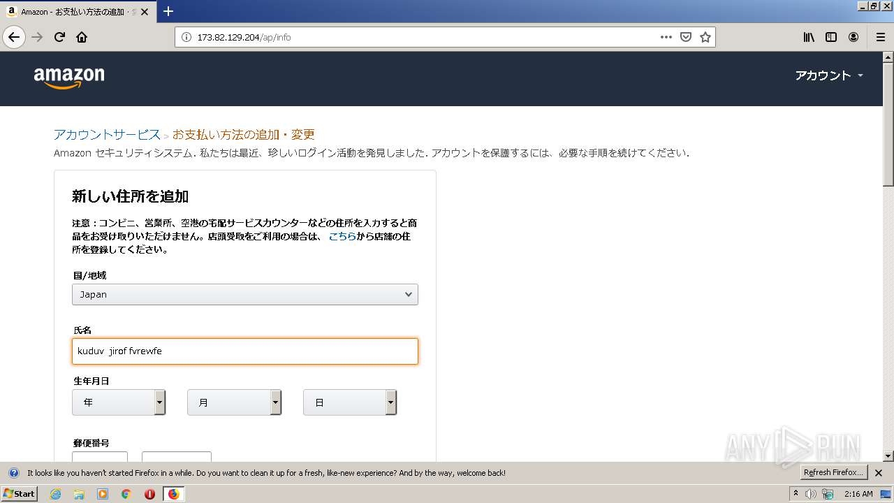894x503 pixels.
Task: Open the Firefox hamburger menu
Action: point(881,37)
